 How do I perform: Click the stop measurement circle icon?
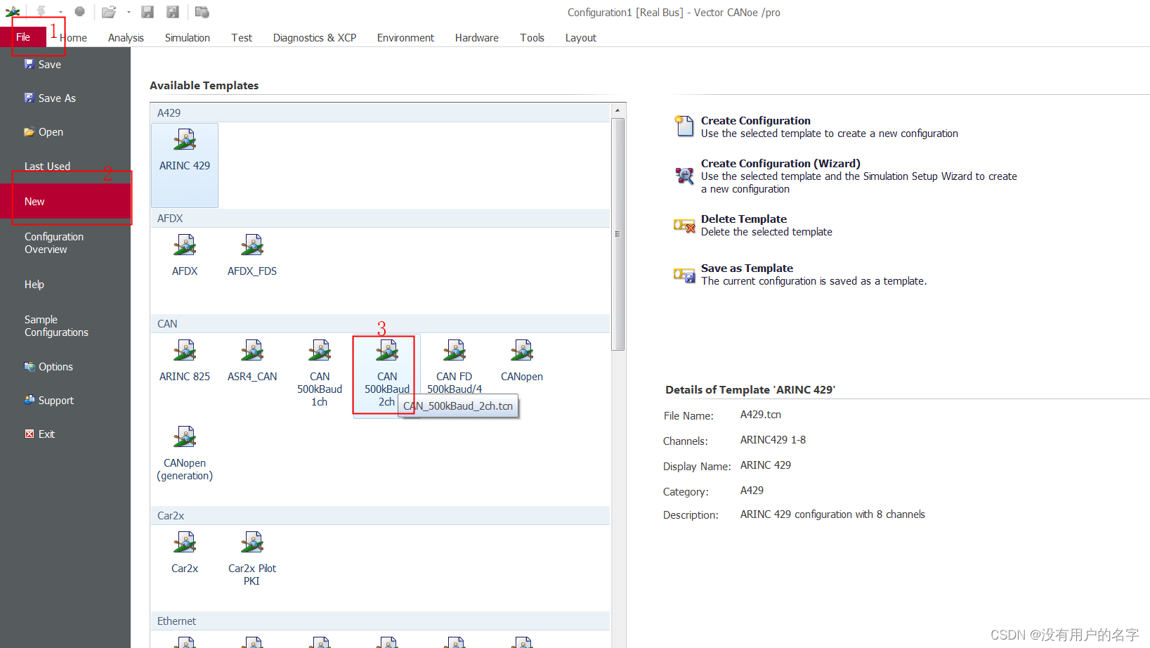coord(79,11)
